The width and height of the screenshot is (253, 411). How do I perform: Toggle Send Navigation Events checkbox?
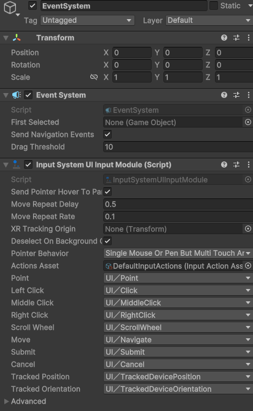107,134
